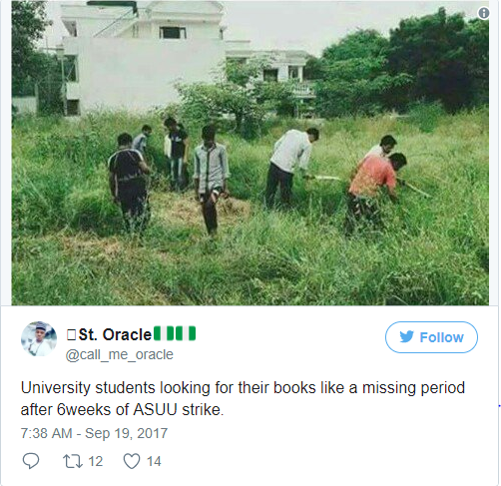This screenshot has height=486, width=501.
Task: Follow the @call_me_oracle account
Action: (431, 337)
